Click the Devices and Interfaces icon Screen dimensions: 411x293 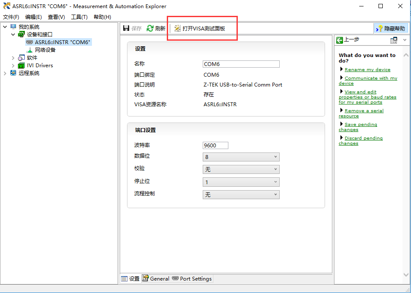pos(21,34)
